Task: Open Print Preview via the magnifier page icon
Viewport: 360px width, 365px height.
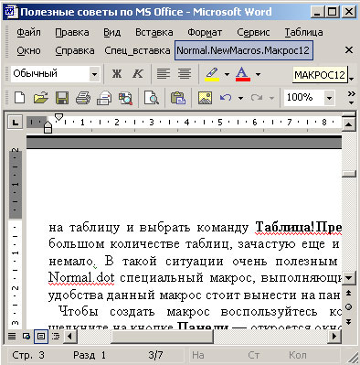Action: [151, 98]
